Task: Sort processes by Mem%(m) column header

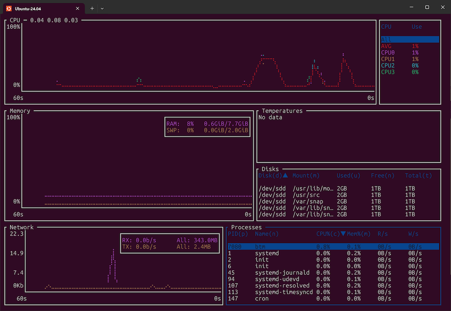Action: pyautogui.click(x=359, y=233)
